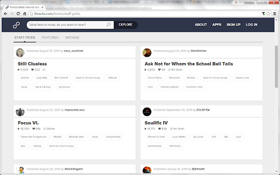Select the downtempo tag
Screen dimensions: 280x175
tap(154, 146)
